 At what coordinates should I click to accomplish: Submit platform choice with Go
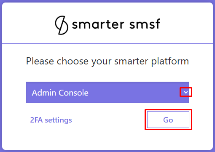[x=168, y=120]
